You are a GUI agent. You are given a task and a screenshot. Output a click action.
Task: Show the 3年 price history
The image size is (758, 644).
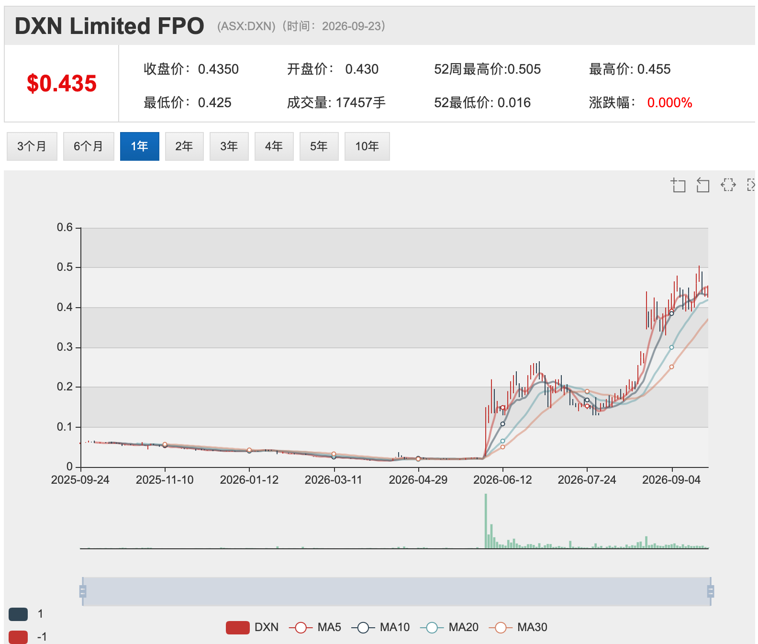pyautogui.click(x=229, y=146)
